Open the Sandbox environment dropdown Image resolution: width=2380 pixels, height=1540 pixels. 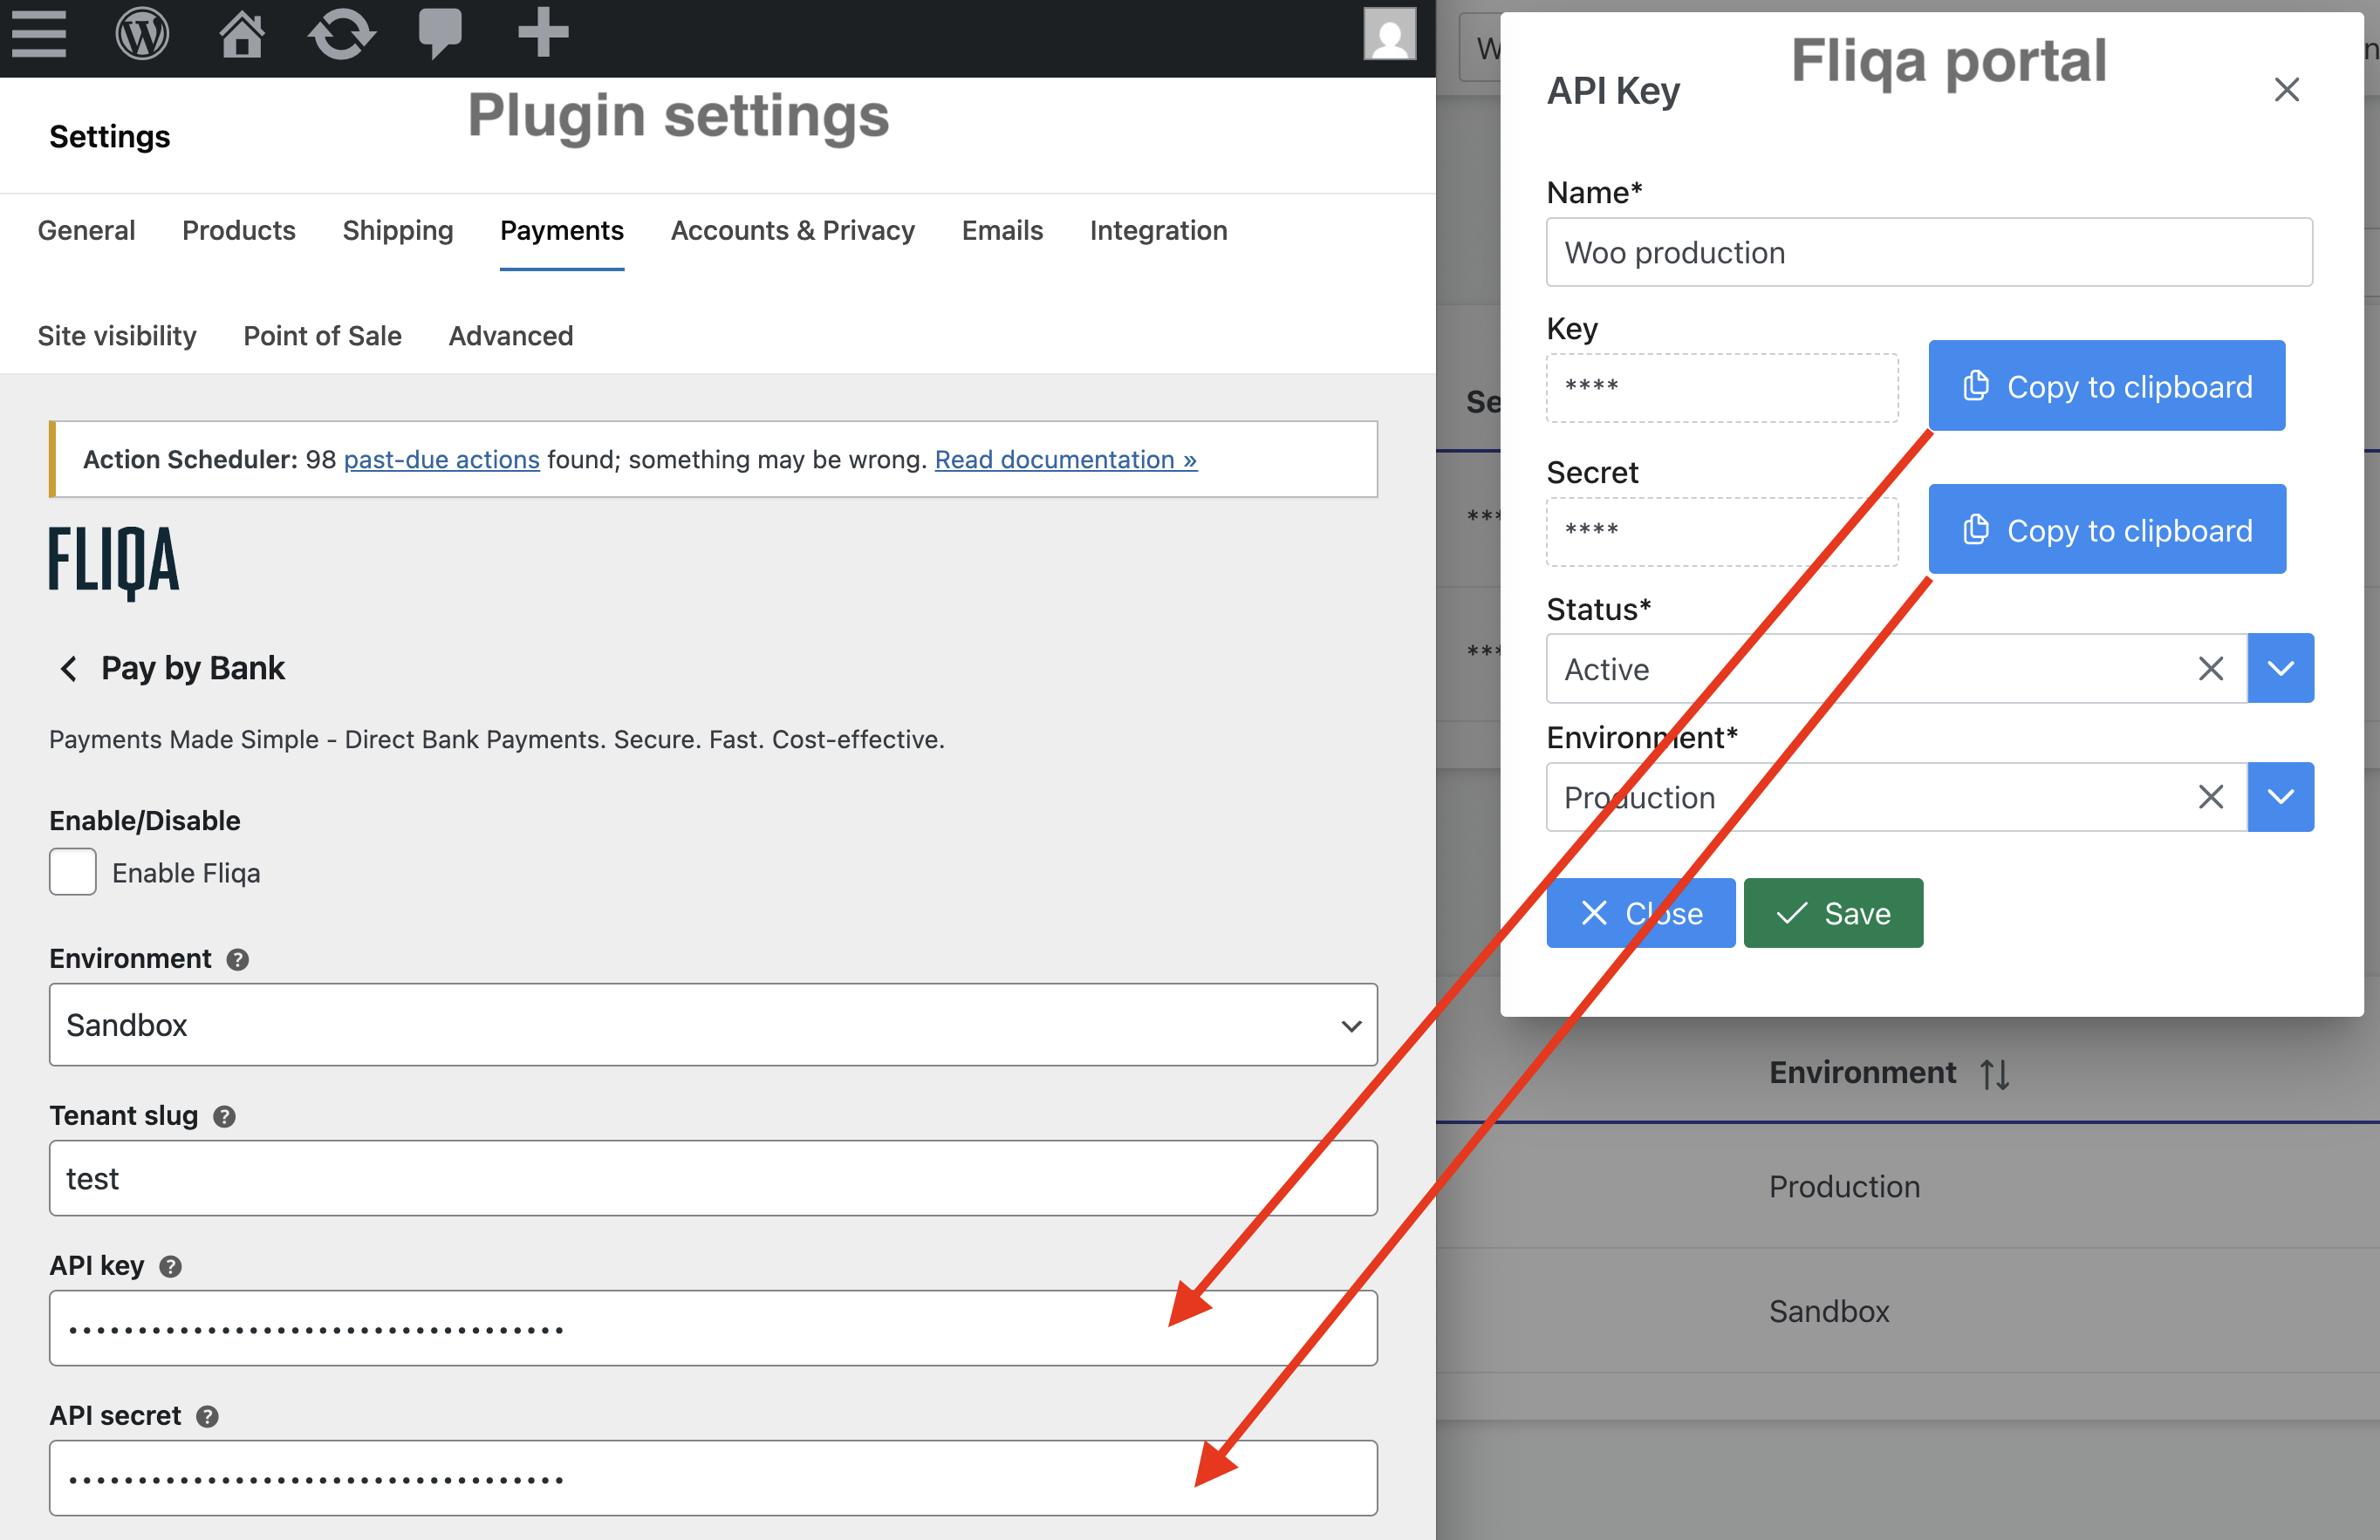pos(712,1026)
